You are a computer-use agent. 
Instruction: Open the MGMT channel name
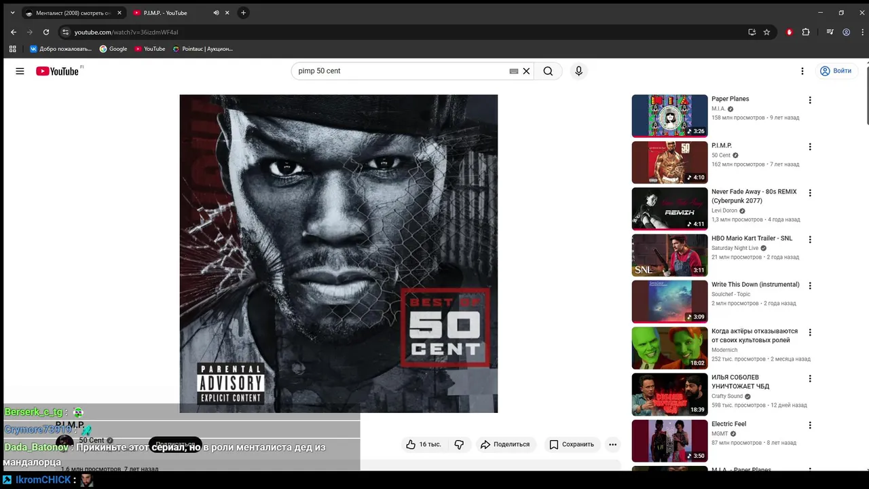[x=720, y=434]
